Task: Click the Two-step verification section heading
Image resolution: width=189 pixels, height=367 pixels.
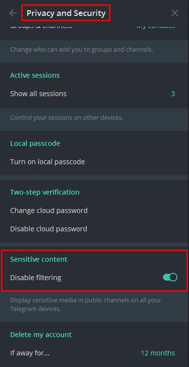Action: 45,192
